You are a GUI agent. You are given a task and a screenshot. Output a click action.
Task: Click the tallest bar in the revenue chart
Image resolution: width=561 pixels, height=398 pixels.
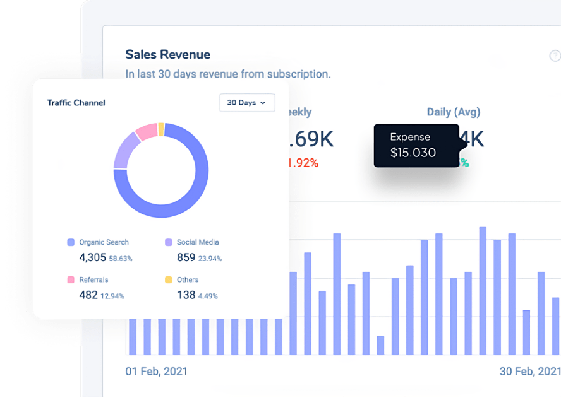(x=483, y=290)
